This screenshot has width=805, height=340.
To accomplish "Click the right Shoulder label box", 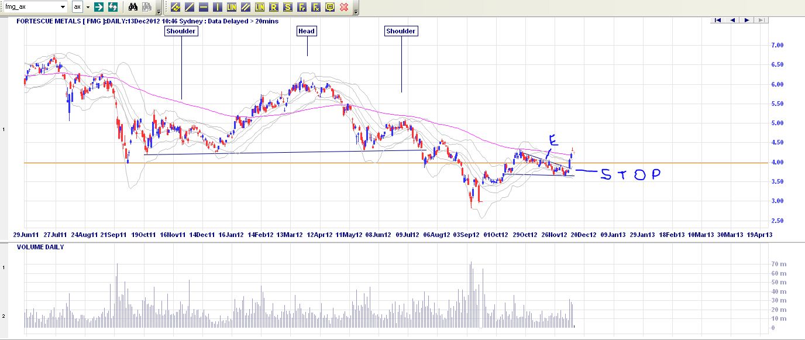I will [x=401, y=31].
